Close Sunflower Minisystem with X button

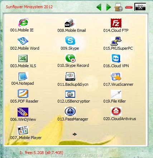click(x=140, y=7)
